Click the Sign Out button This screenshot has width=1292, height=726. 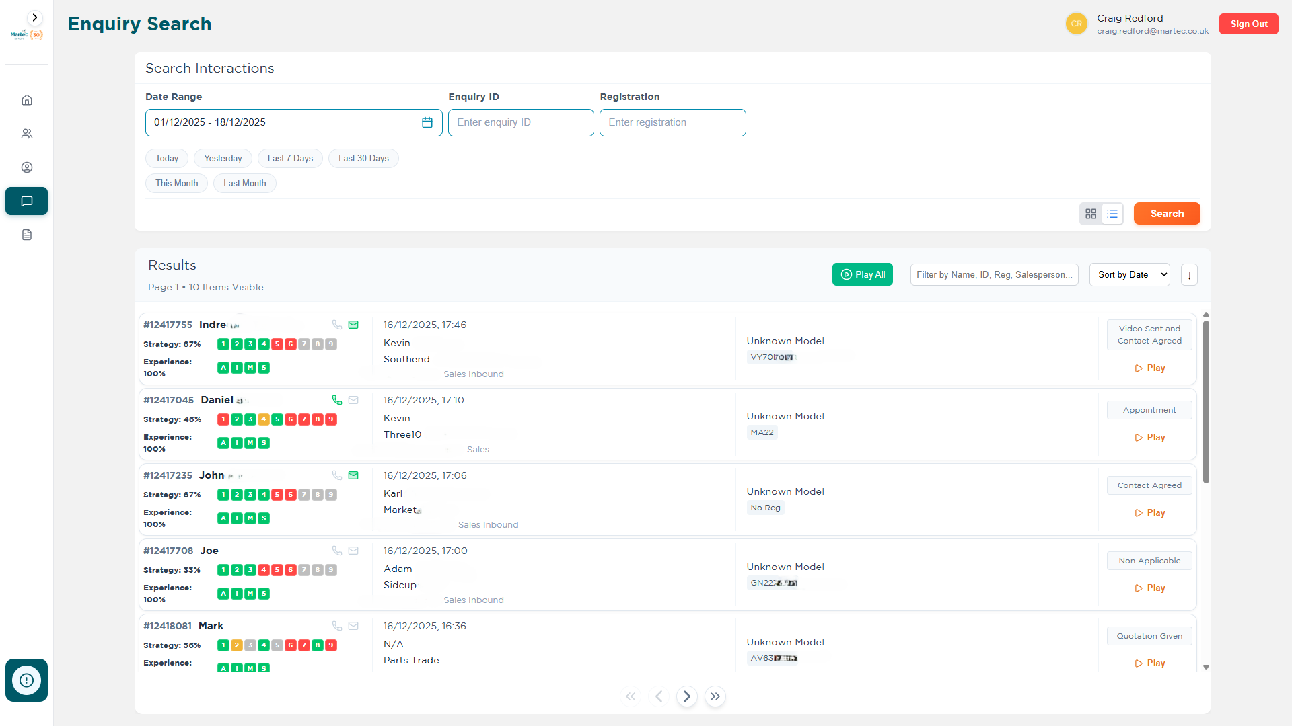point(1248,24)
